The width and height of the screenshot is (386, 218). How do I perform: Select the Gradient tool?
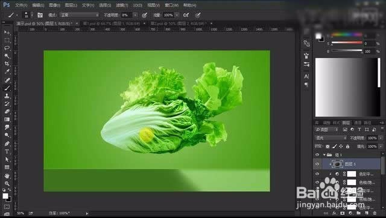pyautogui.click(x=7, y=120)
